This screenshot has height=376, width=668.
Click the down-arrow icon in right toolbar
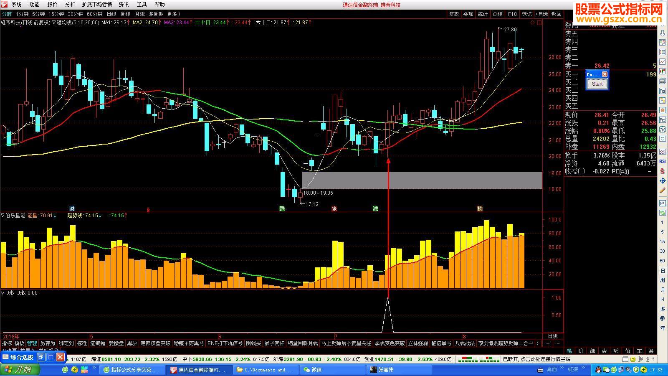[663, 33]
